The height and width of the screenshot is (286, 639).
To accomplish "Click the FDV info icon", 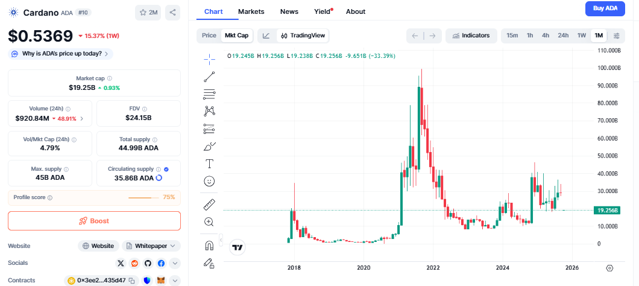I will coord(145,109).
